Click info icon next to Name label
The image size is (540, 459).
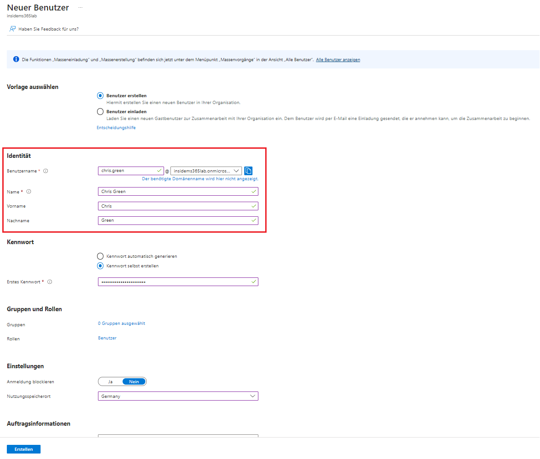(x=29, y=192)
